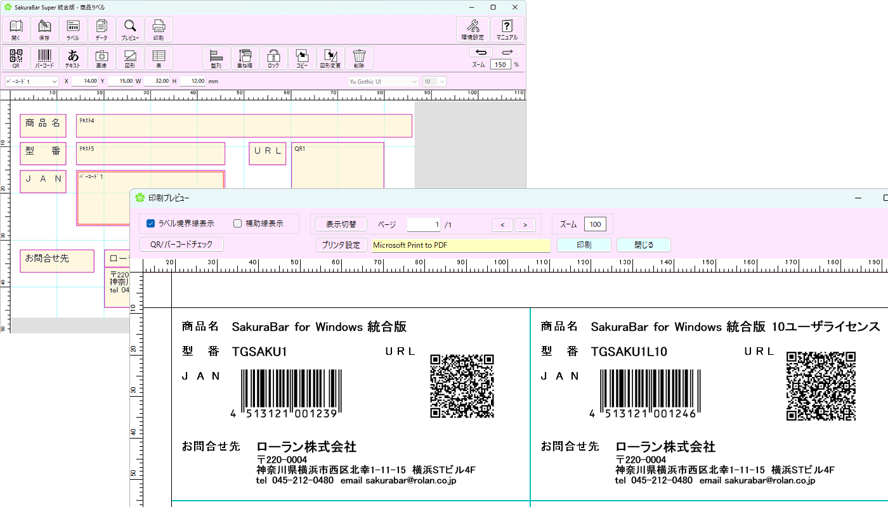This screenshot has width=888, height=507.
Task: Click the コピー (copy) icon
Action: tap(302, 58)
